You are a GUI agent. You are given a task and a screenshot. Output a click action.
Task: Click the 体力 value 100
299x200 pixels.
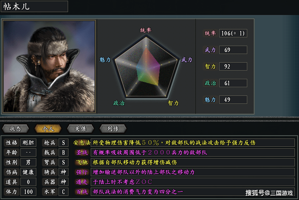[28, 192]
